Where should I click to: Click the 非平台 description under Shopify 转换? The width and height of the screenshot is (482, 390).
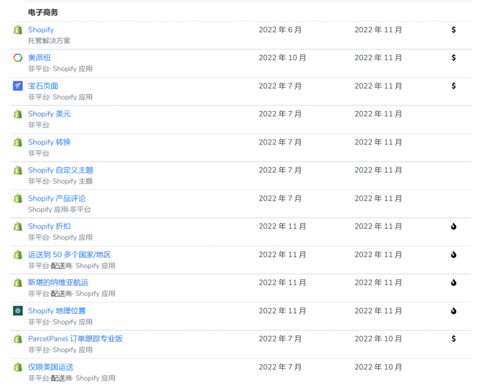tap(39, 153)
